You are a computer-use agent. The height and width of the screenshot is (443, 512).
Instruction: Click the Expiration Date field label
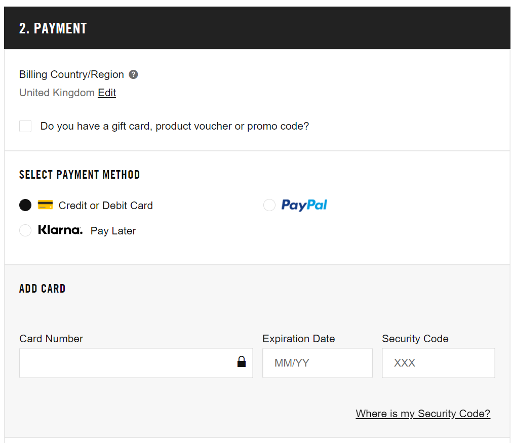[x=298, y=339]
